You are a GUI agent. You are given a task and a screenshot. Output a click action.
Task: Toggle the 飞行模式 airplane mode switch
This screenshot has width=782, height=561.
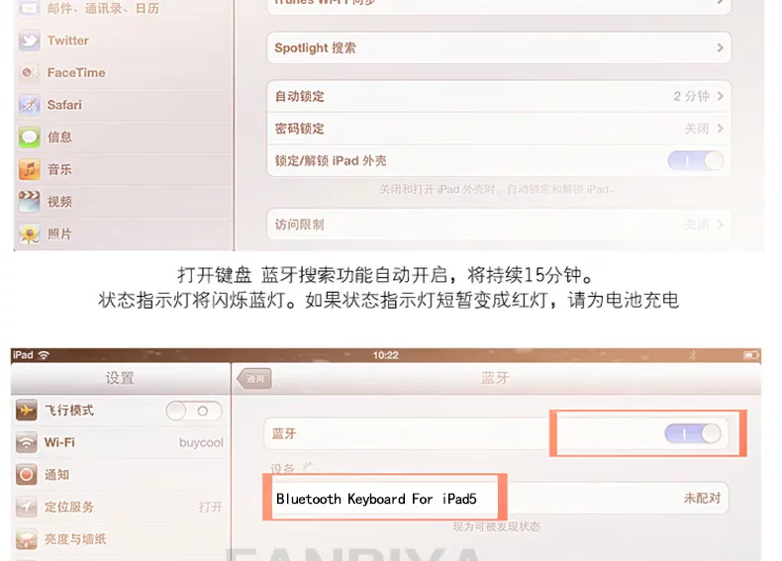[x=193, y=411]
